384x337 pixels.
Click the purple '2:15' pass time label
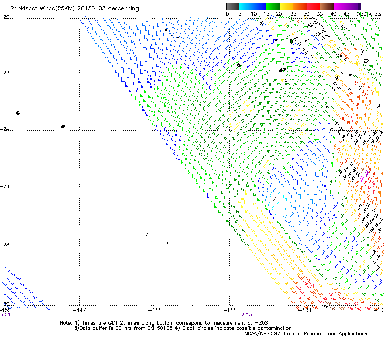[246, 315]
